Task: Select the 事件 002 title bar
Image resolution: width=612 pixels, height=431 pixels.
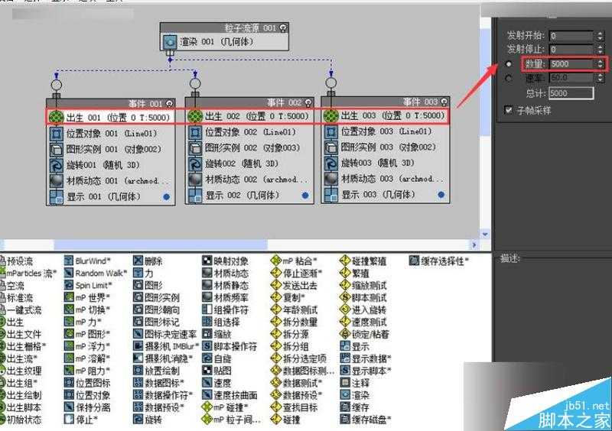Action: pos(250,102)
